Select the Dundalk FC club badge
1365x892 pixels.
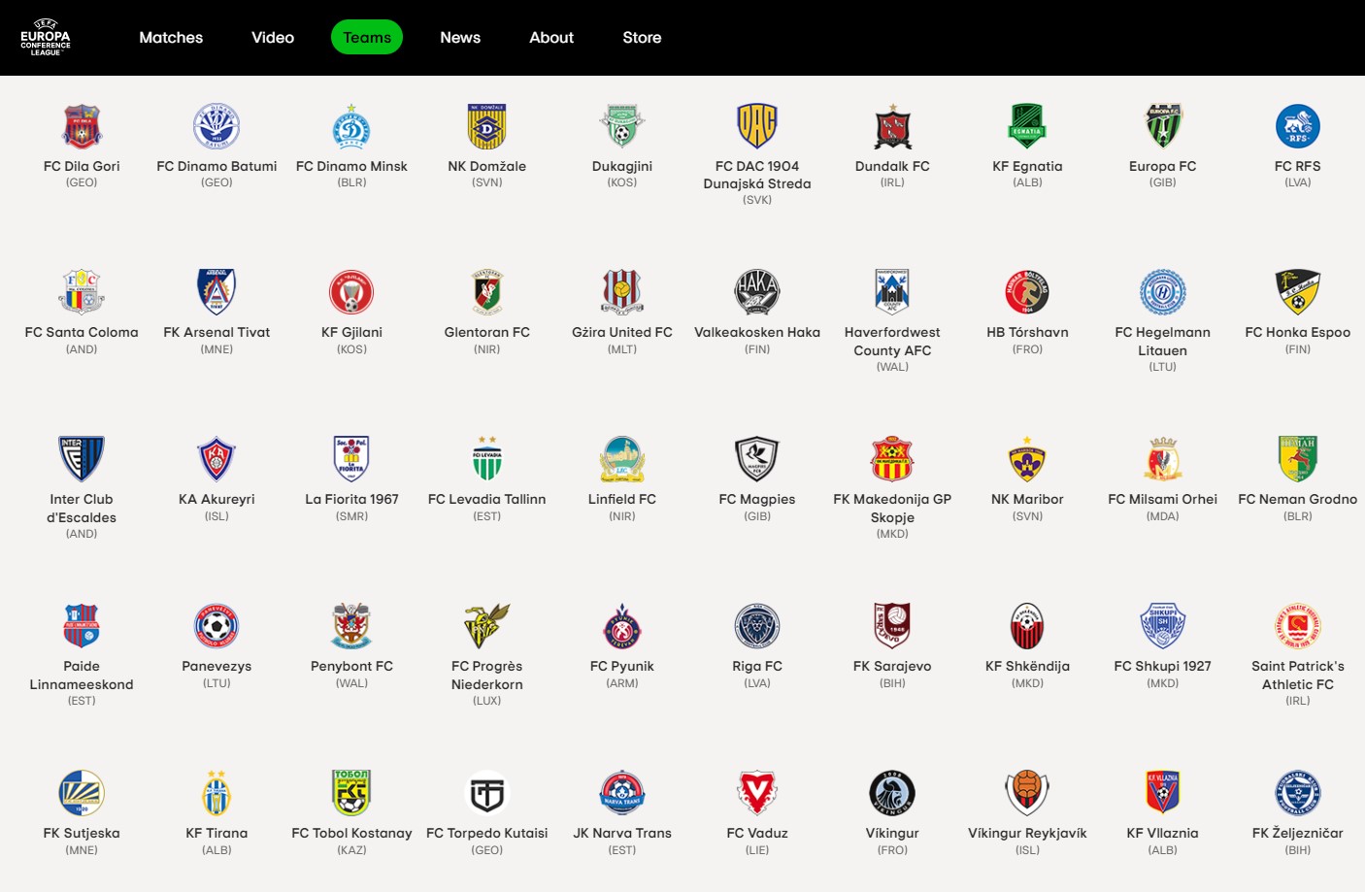892,126
